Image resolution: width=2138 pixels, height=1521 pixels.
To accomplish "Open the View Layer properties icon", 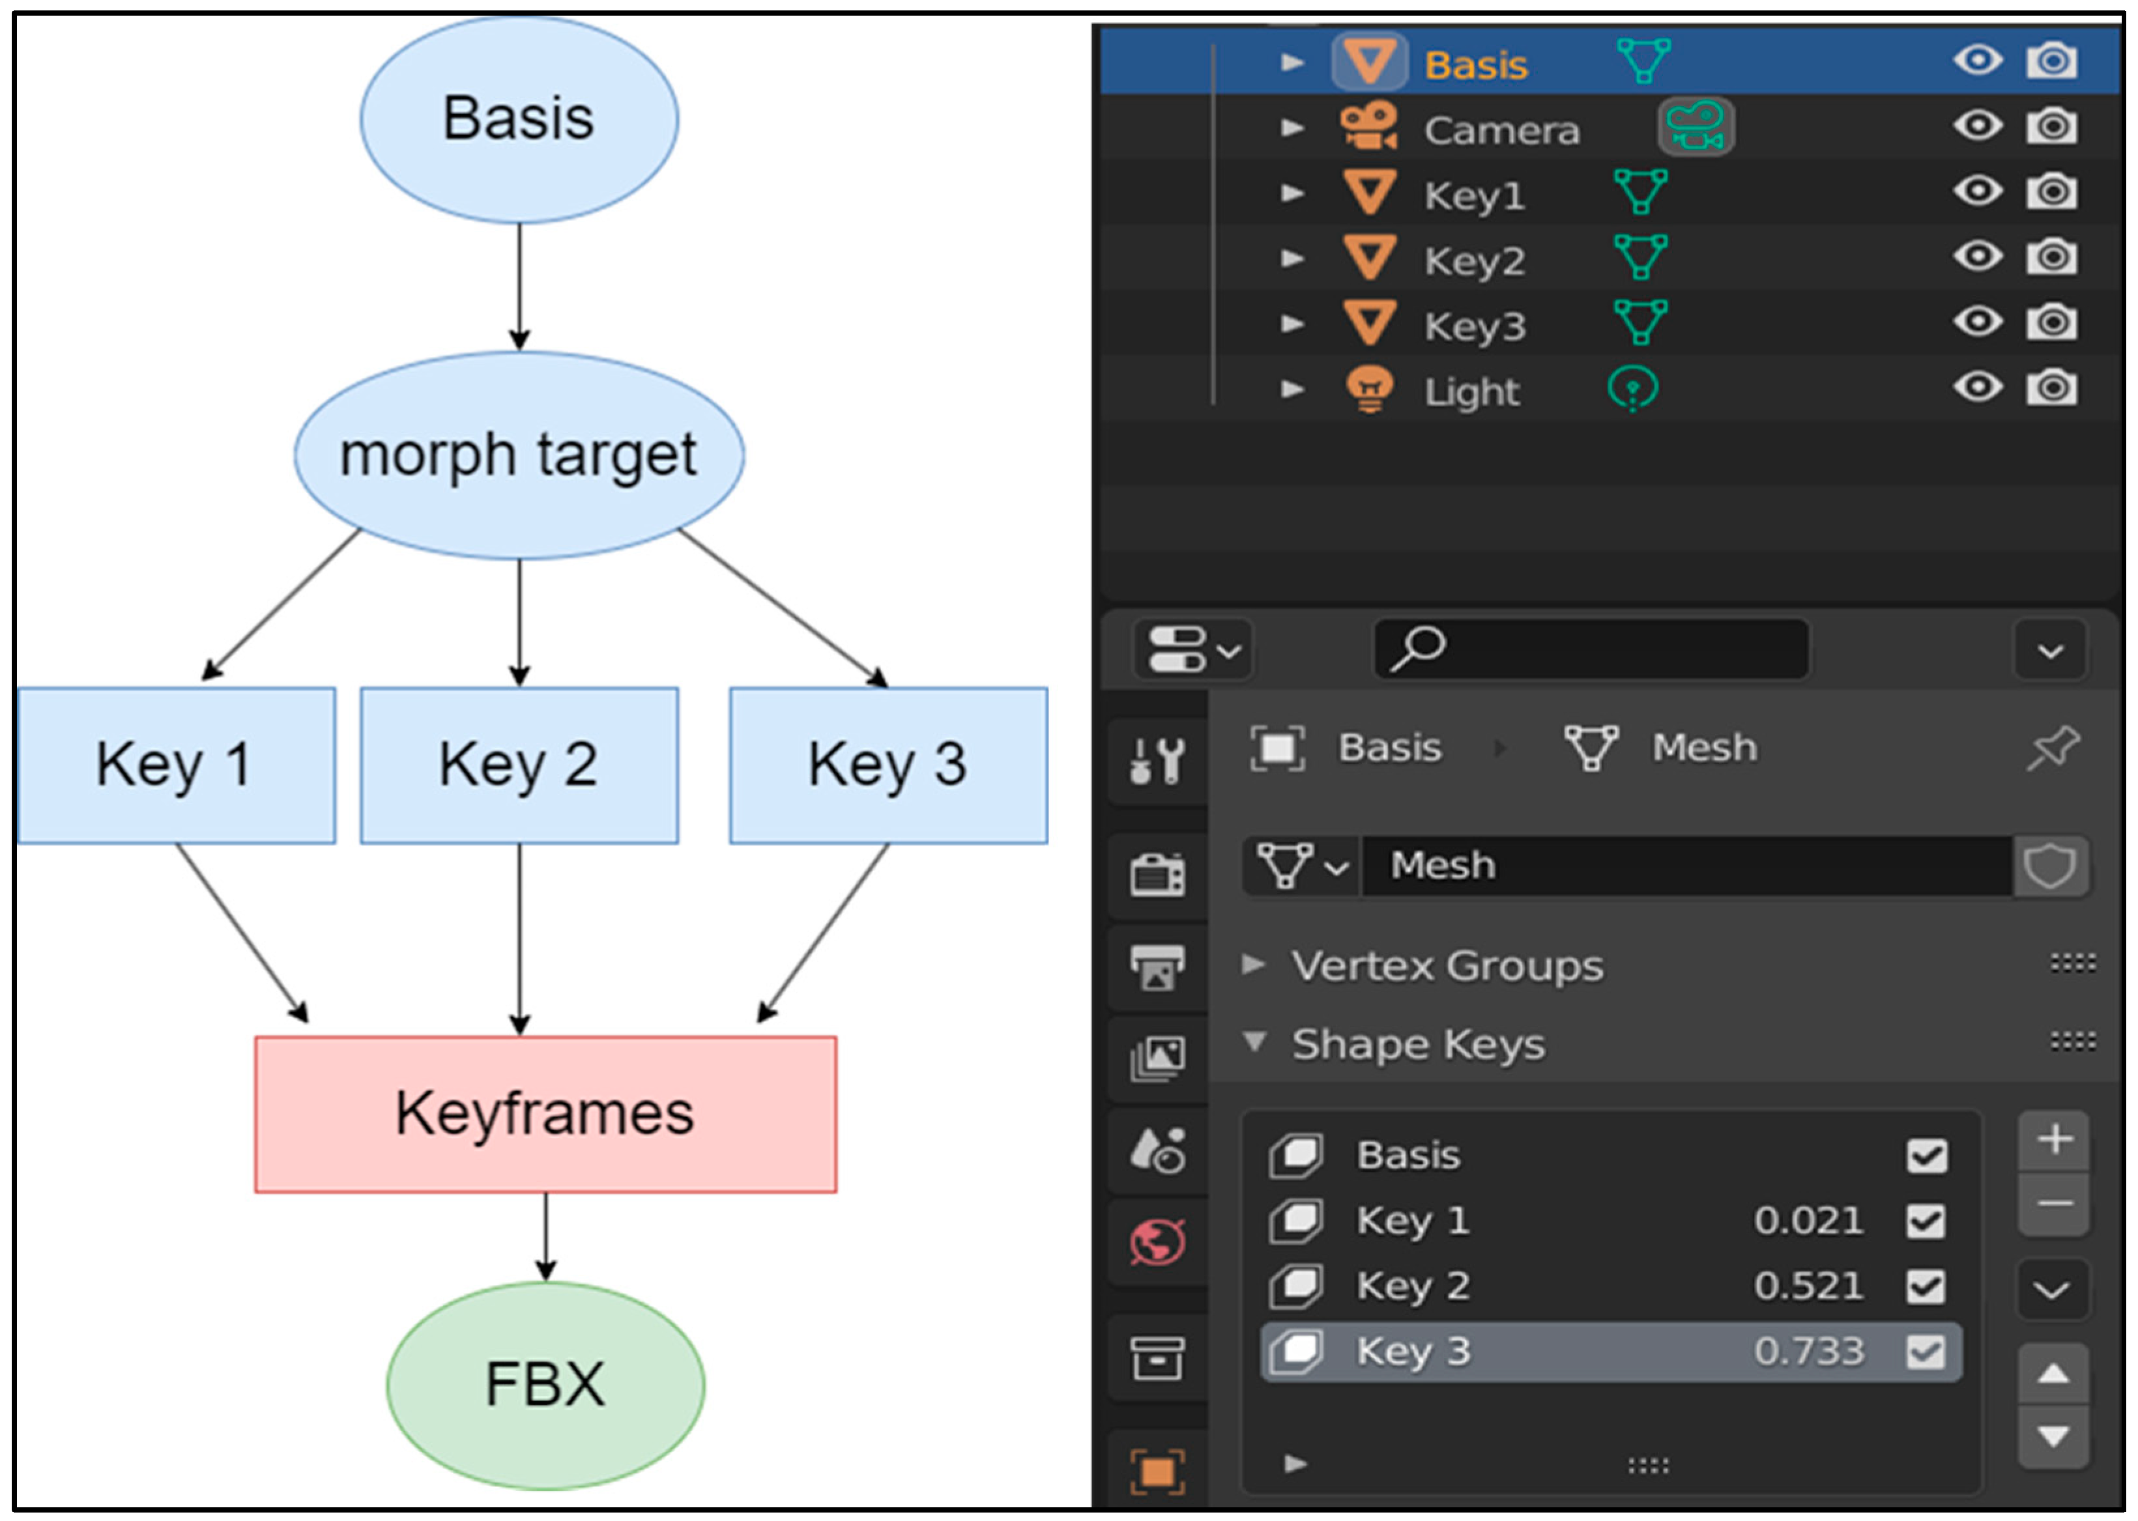I will click(1157, 1059).
